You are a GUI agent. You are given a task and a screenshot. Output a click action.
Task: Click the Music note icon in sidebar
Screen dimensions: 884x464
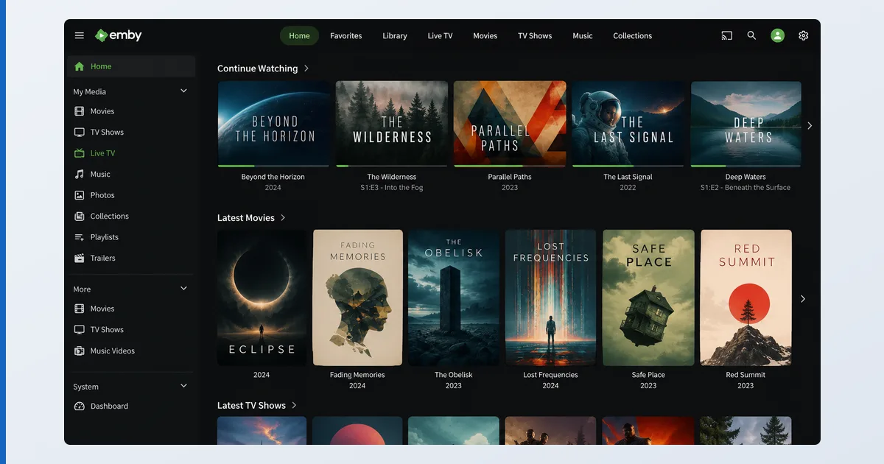tap(80, 175)
